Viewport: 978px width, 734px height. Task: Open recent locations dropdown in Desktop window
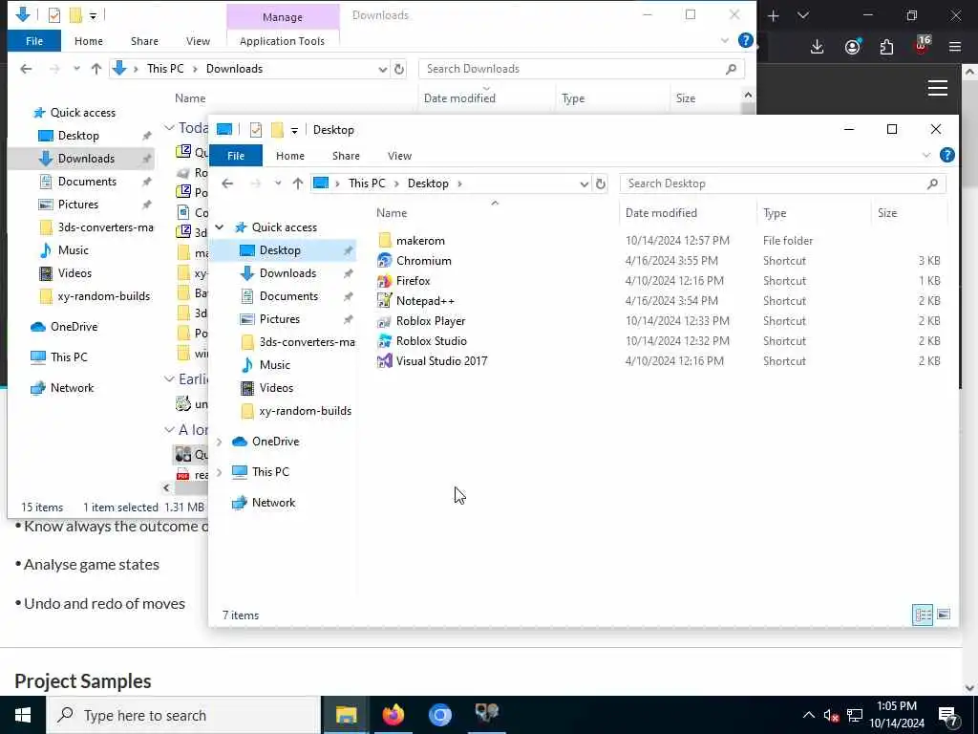tap(278, 183)
